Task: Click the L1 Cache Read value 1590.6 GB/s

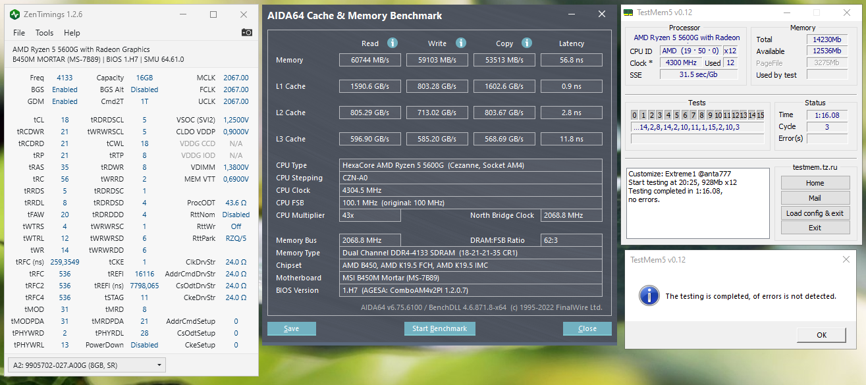Action: tap(370, 86)
